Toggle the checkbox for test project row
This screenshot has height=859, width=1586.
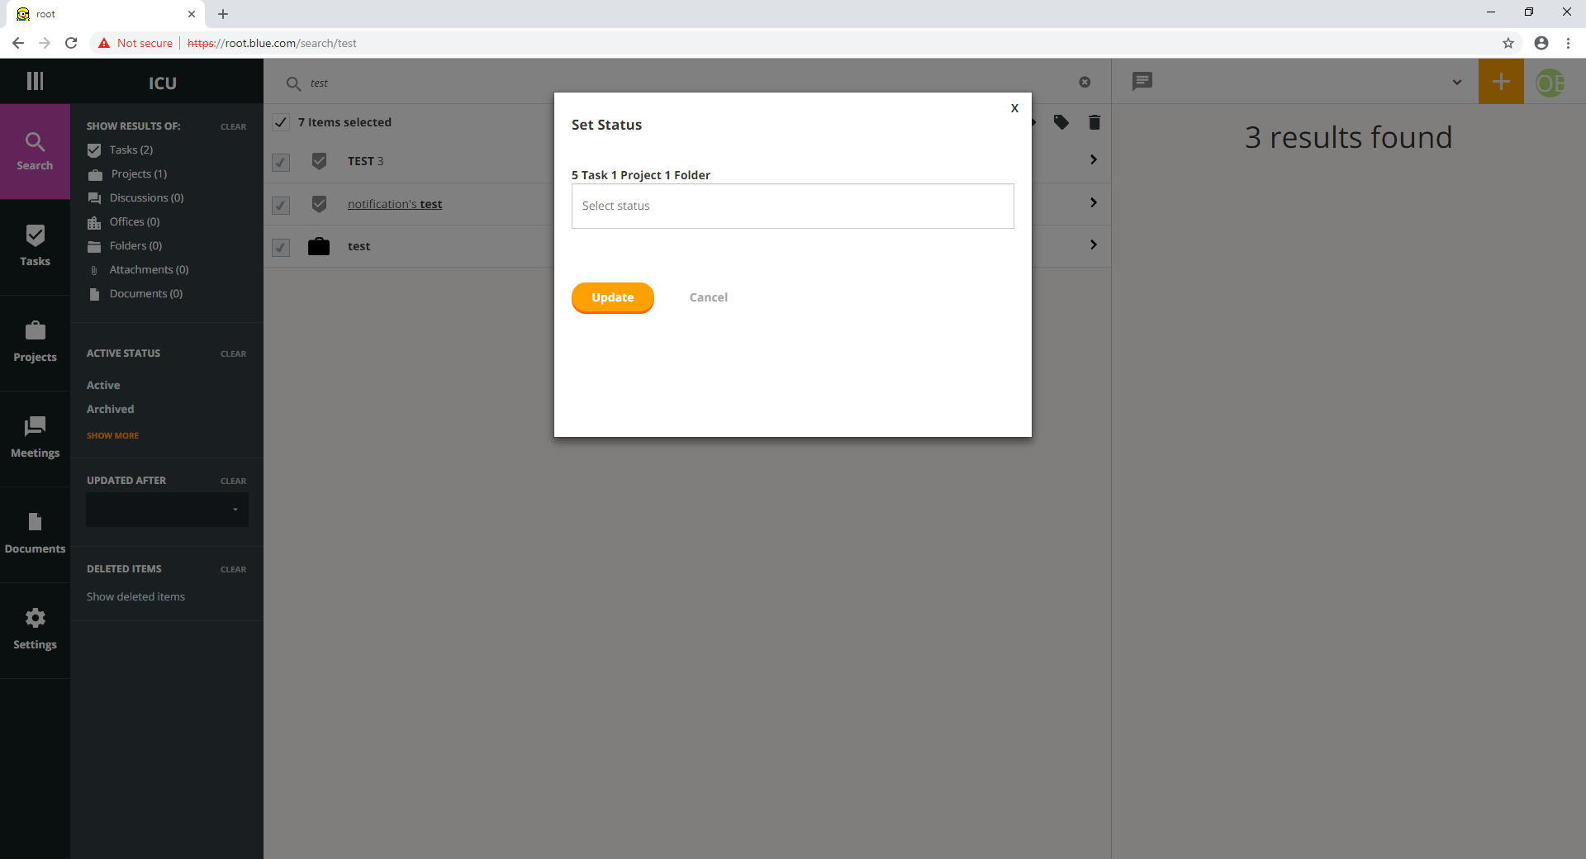pyautogui.click(x=281, y=247)
